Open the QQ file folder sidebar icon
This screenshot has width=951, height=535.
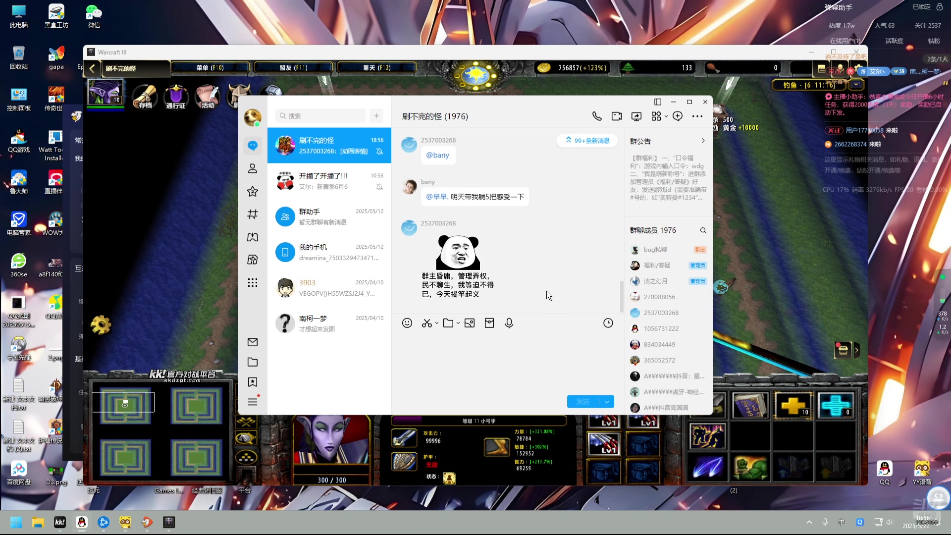pos(253,362)
